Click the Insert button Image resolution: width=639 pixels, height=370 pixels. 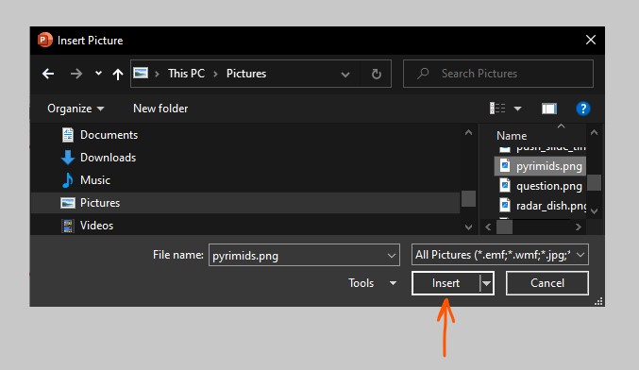pyautogui.click(x=446, y=283)
